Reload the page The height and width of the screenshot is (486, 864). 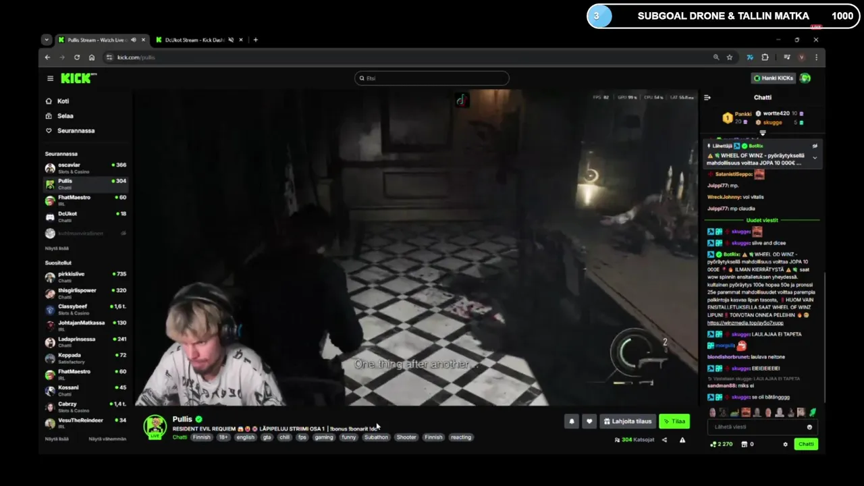tap(77, 57)
